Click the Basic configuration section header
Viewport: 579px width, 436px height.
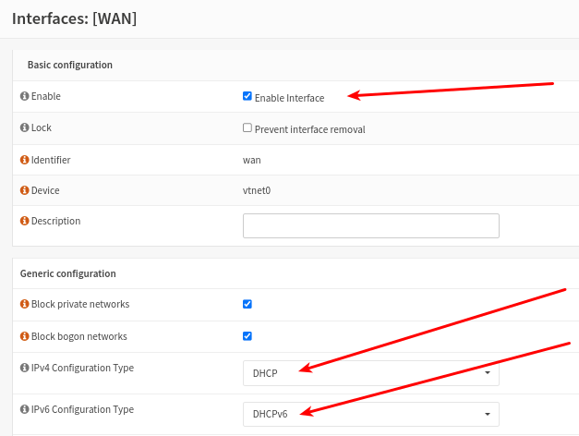click(70, 65)
